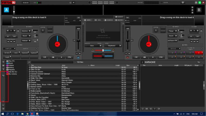
Task: Click right deck red vinyl mode icon
Action: 127,57
